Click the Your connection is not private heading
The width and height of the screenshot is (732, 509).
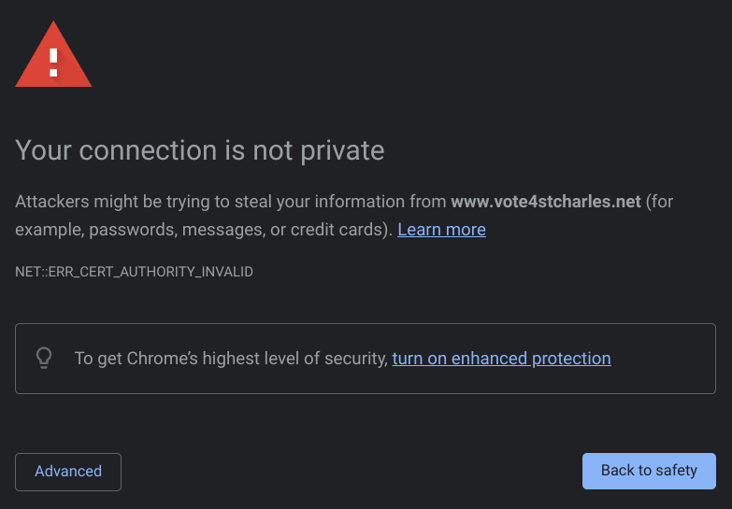pyautogui.click(x=199, y=149)
